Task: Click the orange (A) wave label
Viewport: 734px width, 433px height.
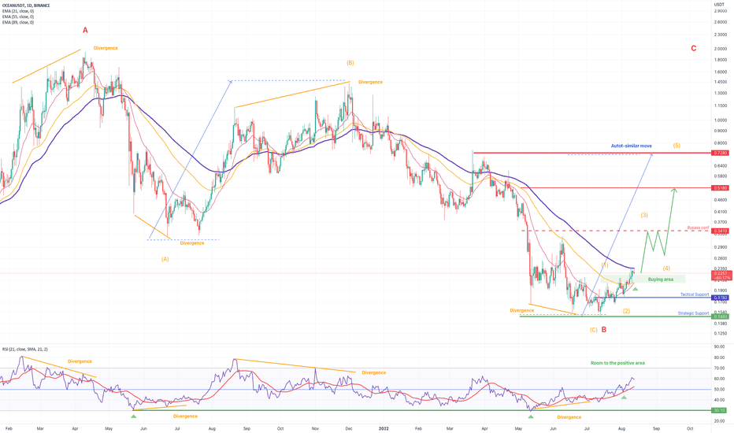Action: [x=165, y=259]
